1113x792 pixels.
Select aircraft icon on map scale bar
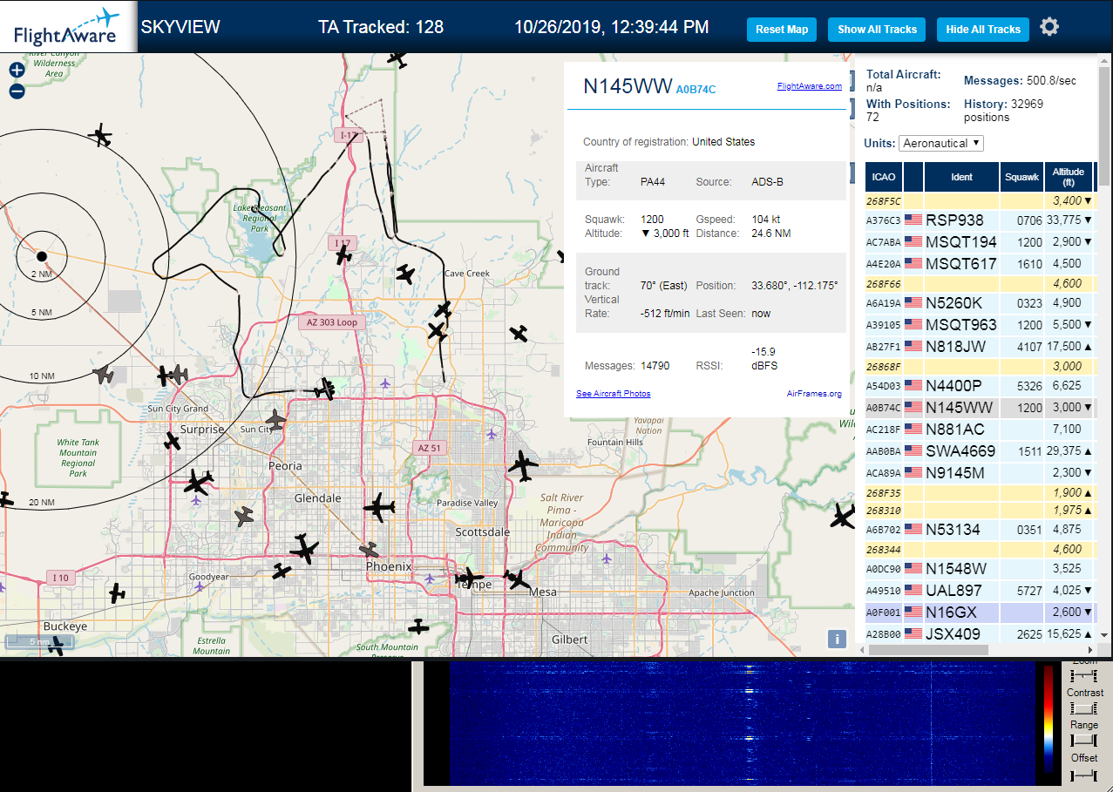58,646
